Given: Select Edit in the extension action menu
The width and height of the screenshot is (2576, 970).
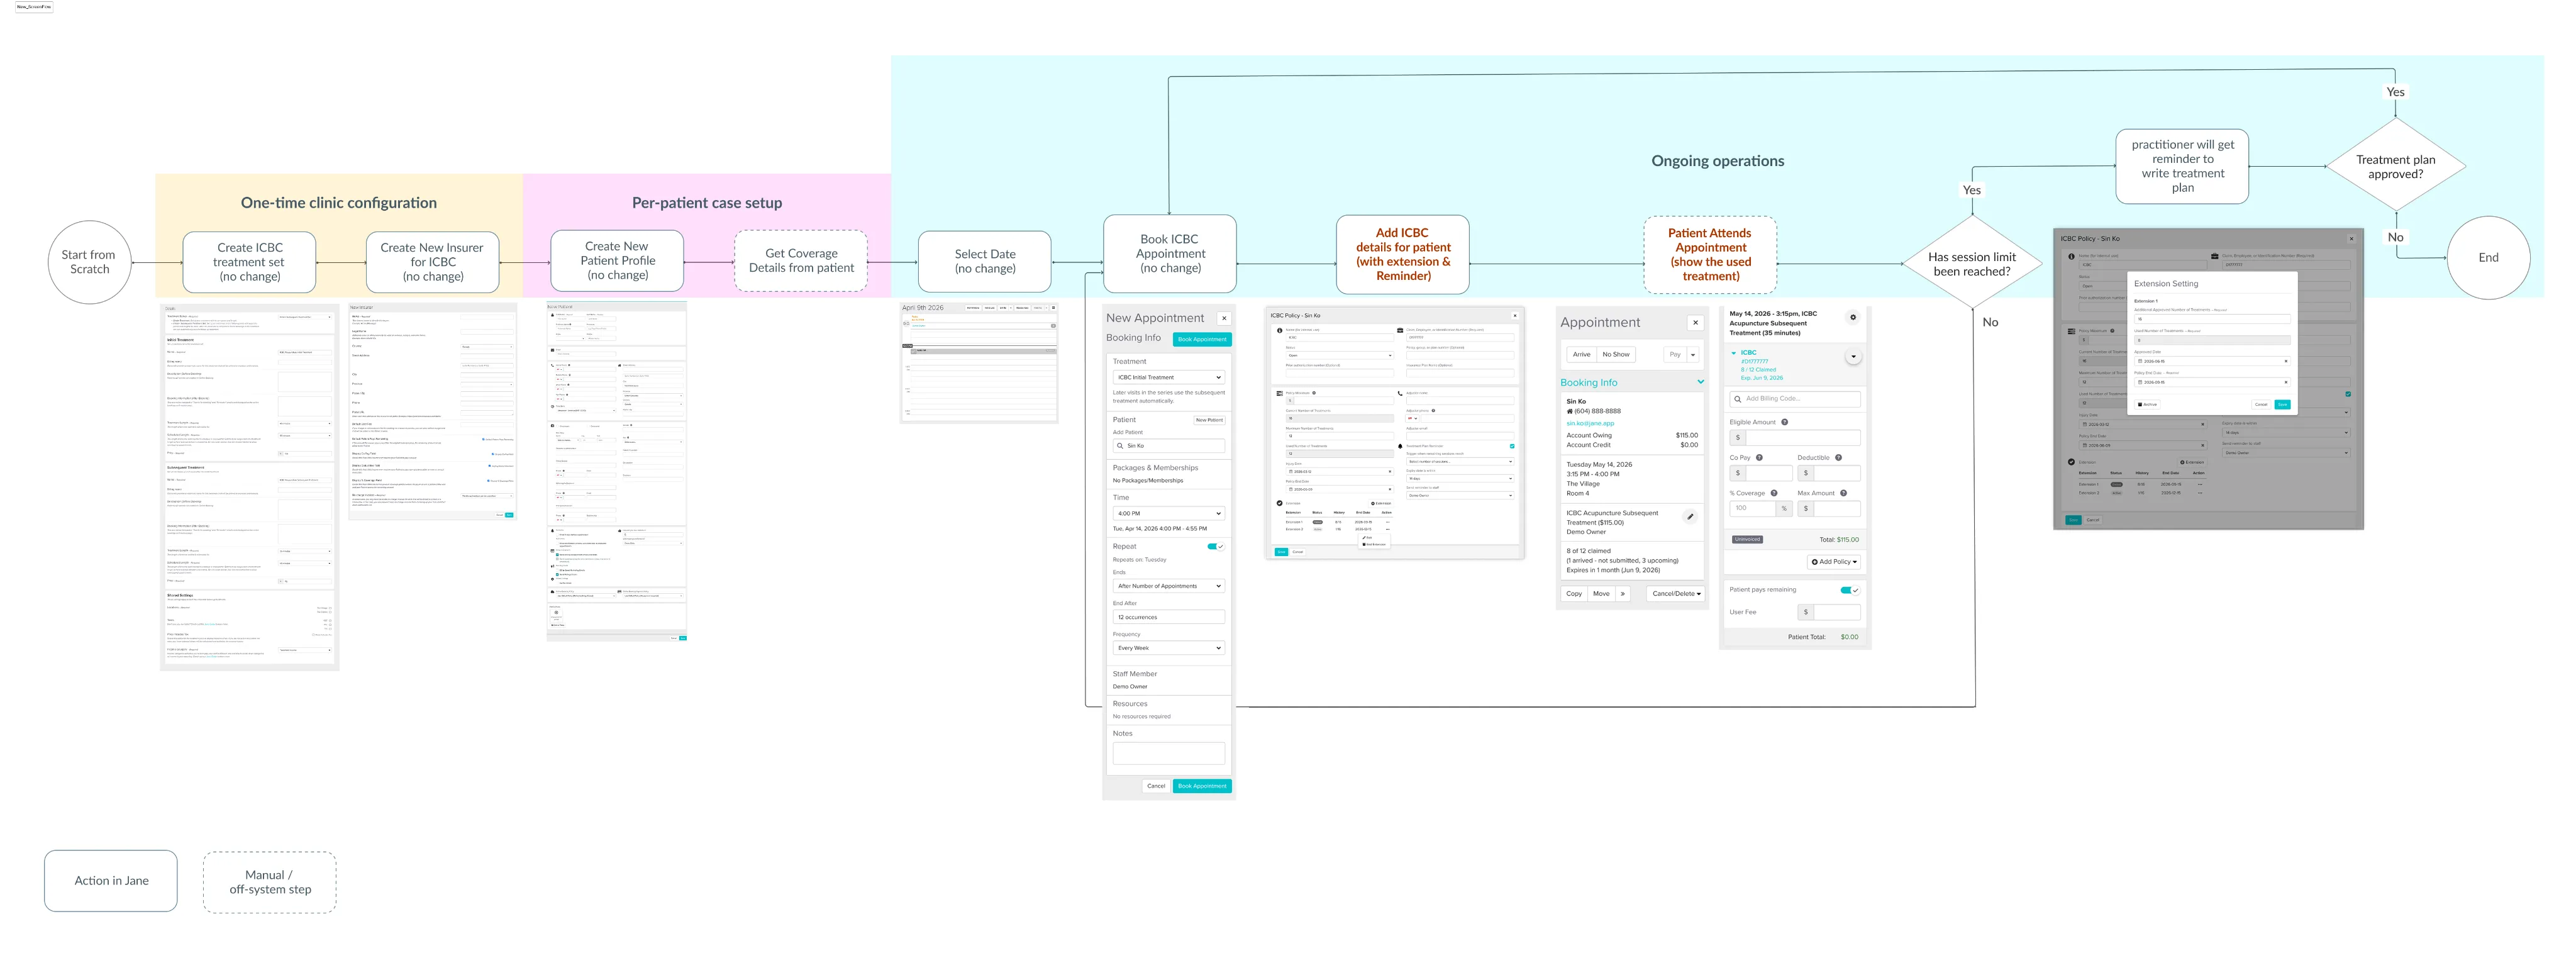Looking at the screenshot, I should 1368,538.
